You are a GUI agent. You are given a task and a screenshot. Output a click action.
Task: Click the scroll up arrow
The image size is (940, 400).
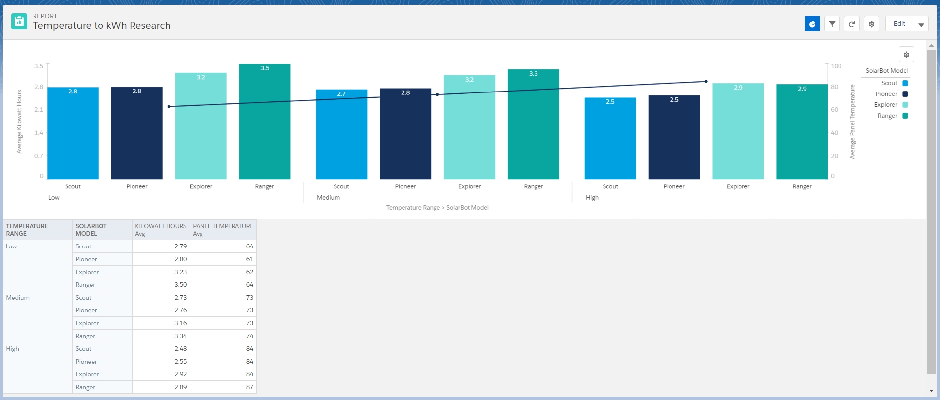pos(931,45)
